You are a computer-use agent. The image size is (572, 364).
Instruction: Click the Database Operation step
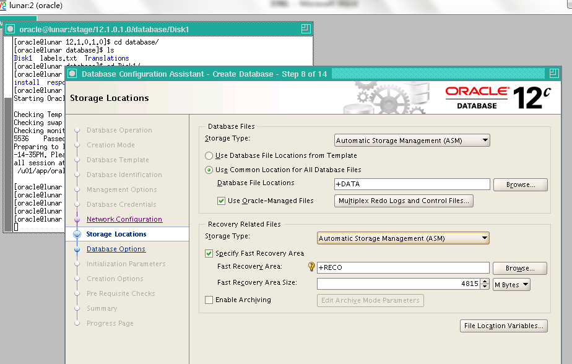(119, 130)
